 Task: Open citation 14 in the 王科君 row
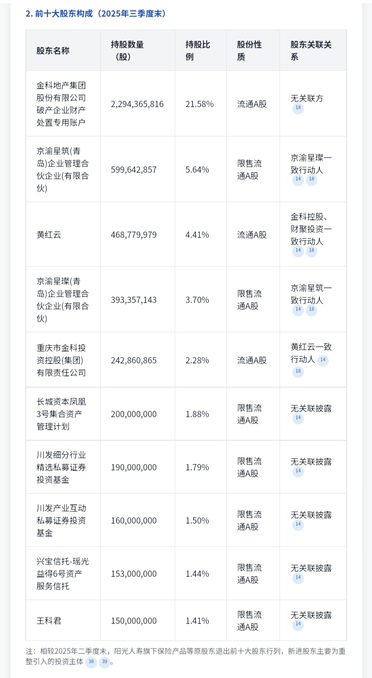(298, 625)
